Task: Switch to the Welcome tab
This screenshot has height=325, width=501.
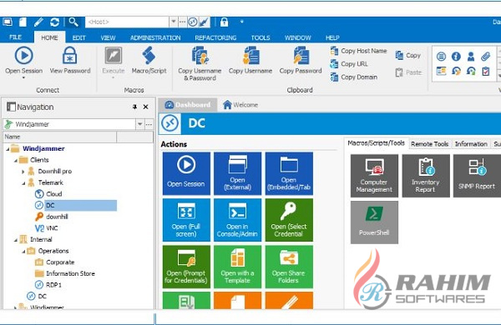Action: pos(240,105)
